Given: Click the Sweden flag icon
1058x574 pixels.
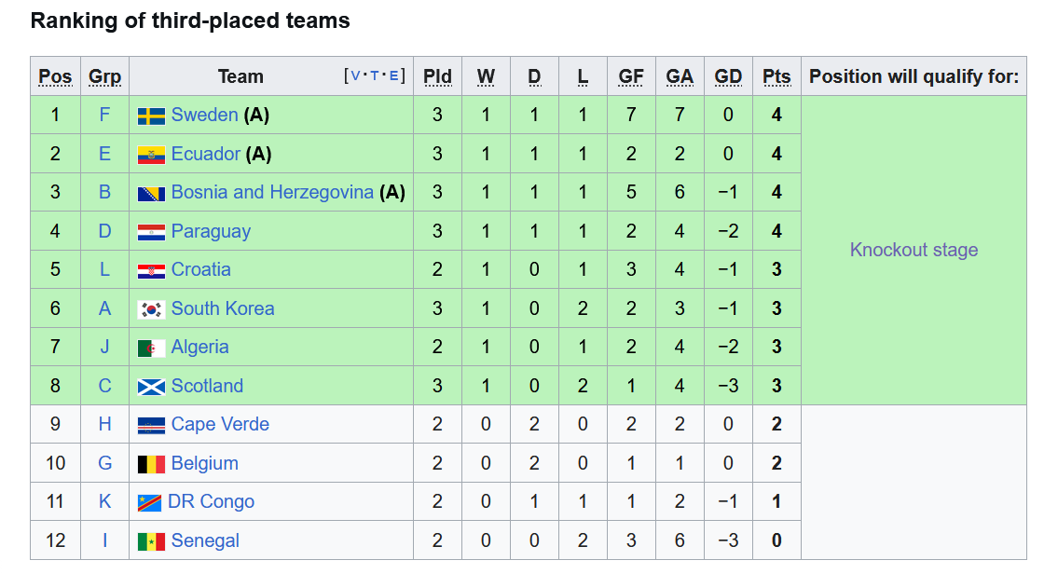Looking at the screenshot, I should tap(151, 116).
